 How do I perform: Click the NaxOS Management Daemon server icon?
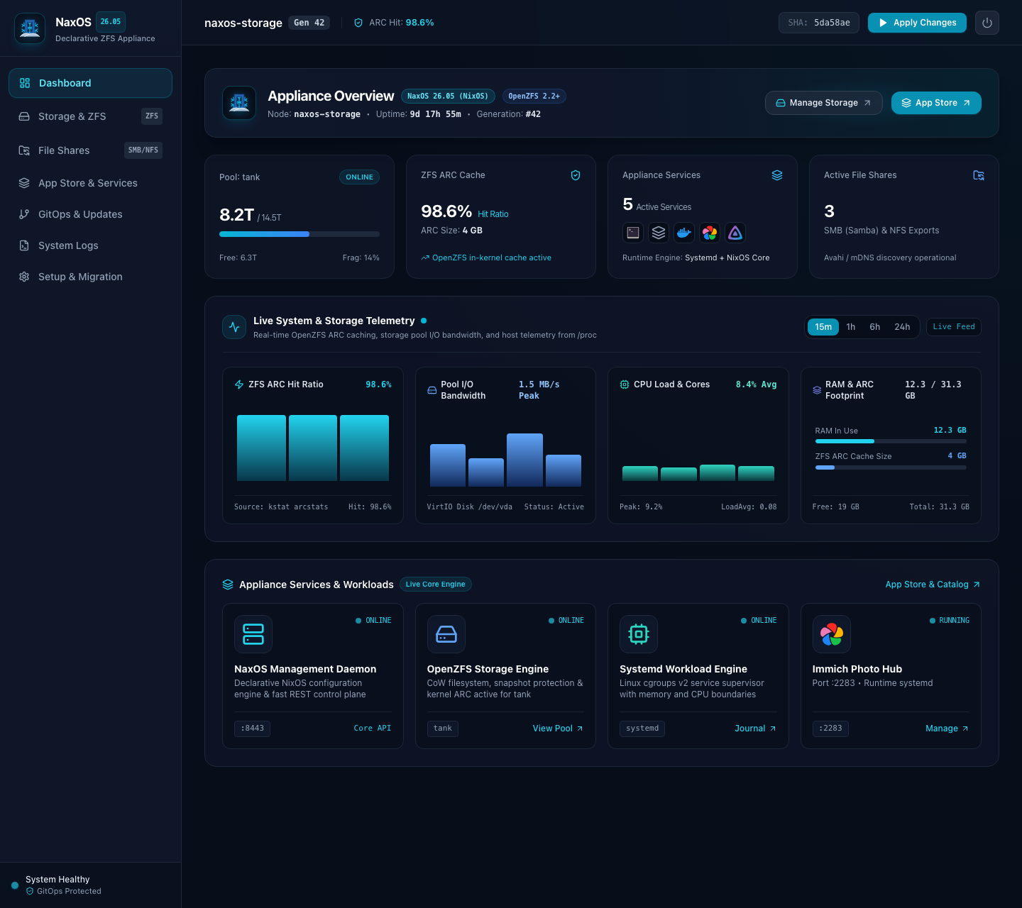click(253, 634)
